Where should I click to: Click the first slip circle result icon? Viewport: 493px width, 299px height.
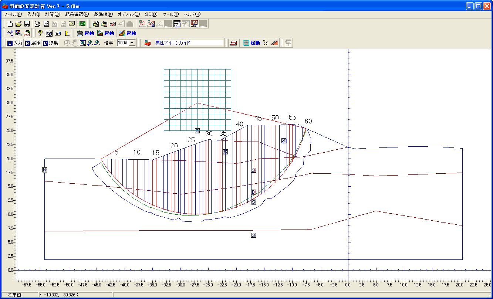coord(142,24)
